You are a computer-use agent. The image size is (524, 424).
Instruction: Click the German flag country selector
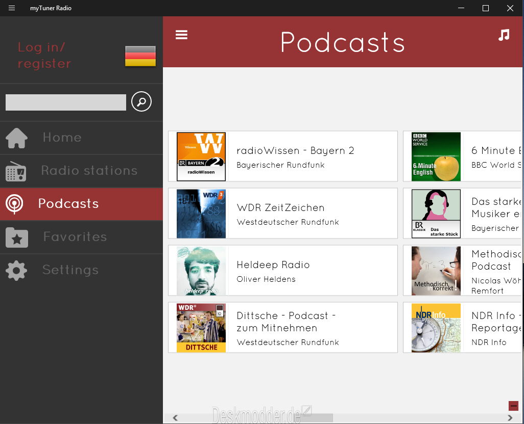[140, 56]
